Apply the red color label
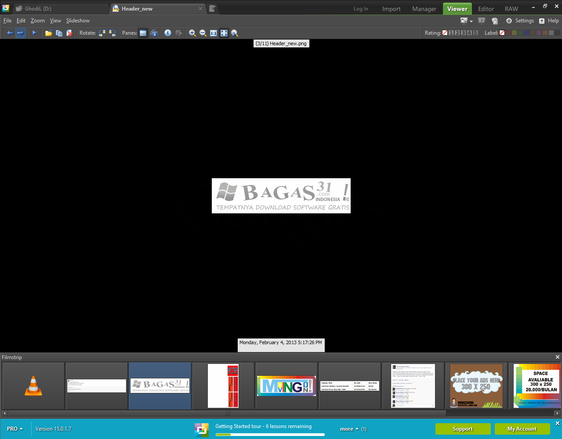 508,33
